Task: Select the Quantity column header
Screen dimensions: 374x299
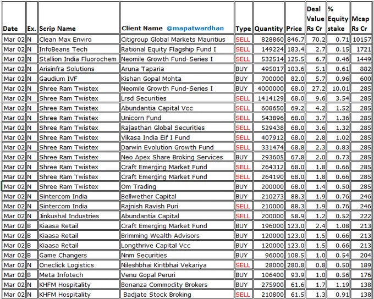Action: pos(269,18)
